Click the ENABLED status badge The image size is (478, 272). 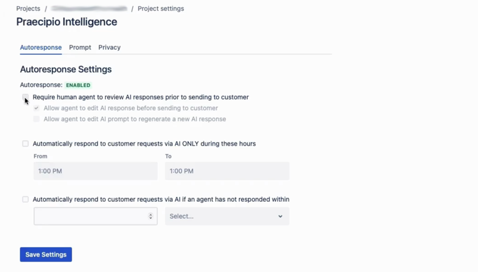[78, 86]
